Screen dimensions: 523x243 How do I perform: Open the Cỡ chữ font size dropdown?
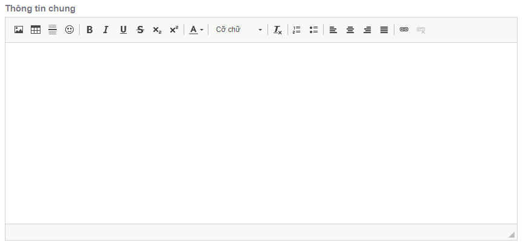[238, 30]
